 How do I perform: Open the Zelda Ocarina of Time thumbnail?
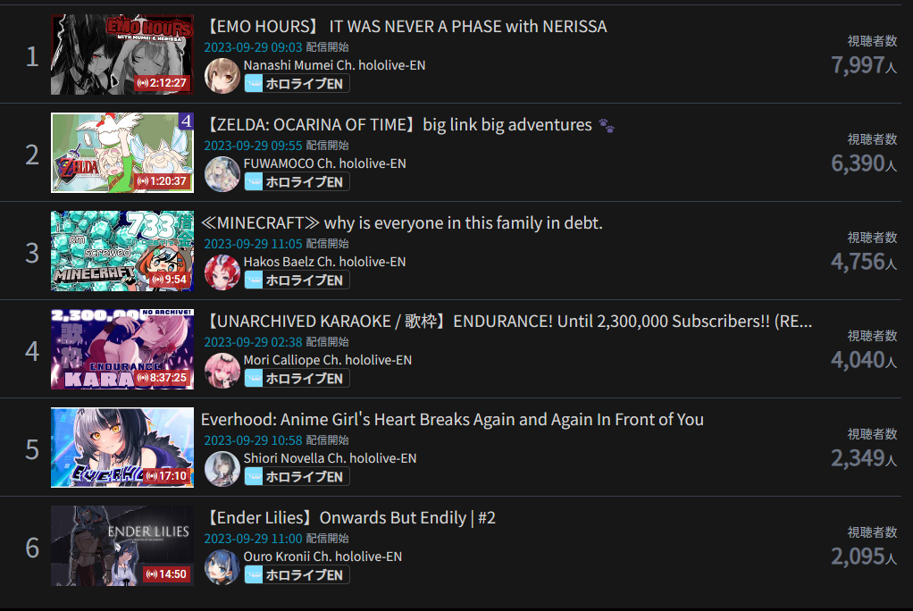[x=122, y=153]
